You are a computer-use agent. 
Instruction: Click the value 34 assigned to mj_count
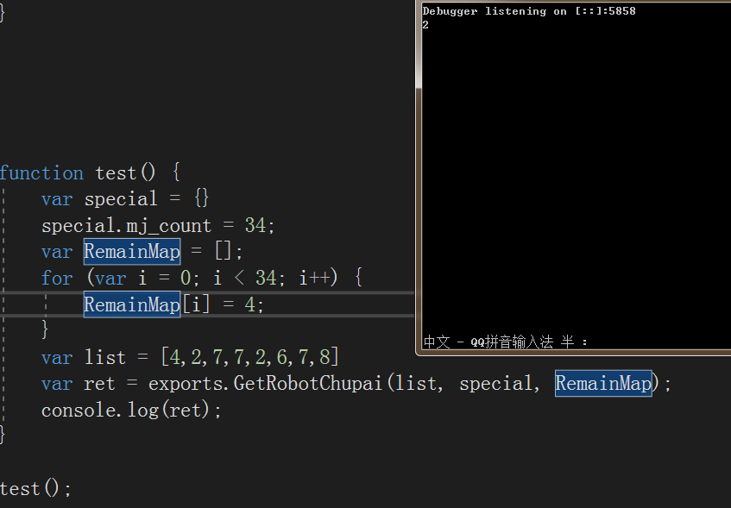255,226
